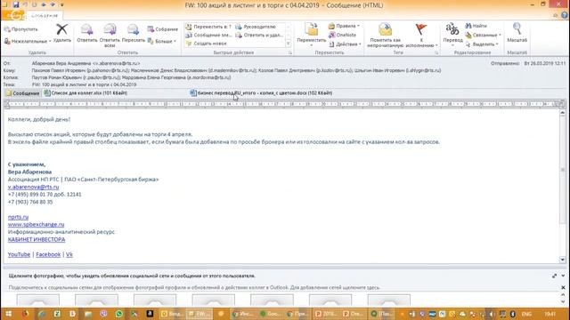Select quick step Создать новое

[x=206, y=44]
